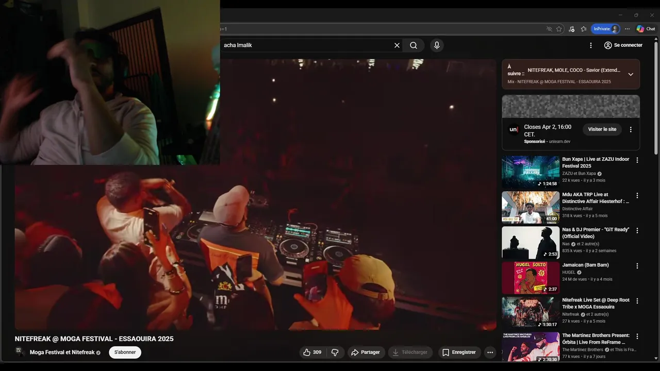Image resolution: width=660 pixels, height=371 pixels.
Task: Like the video, 309 likes
Action: coord(312,352)
